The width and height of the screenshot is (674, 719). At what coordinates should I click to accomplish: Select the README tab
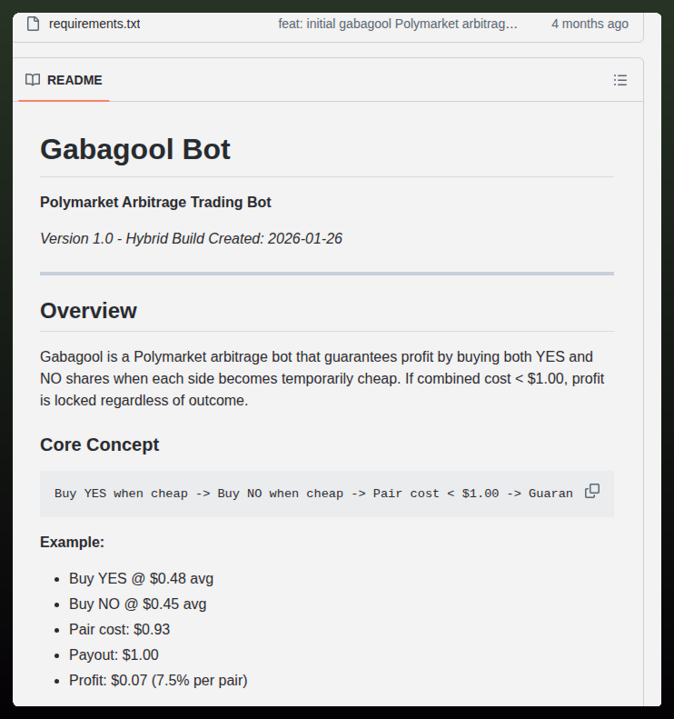click(64, 80)
